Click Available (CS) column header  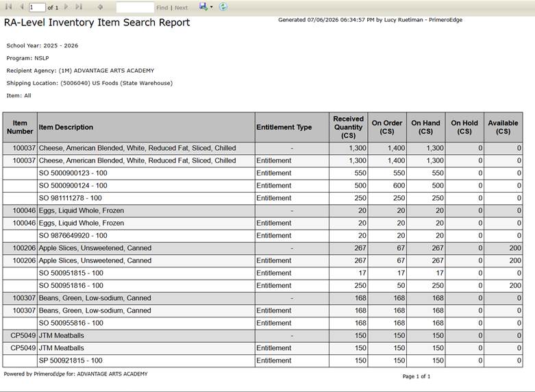click(x=503, y=127)
